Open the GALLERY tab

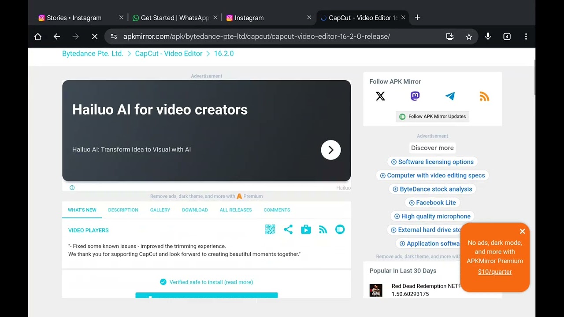160,210
